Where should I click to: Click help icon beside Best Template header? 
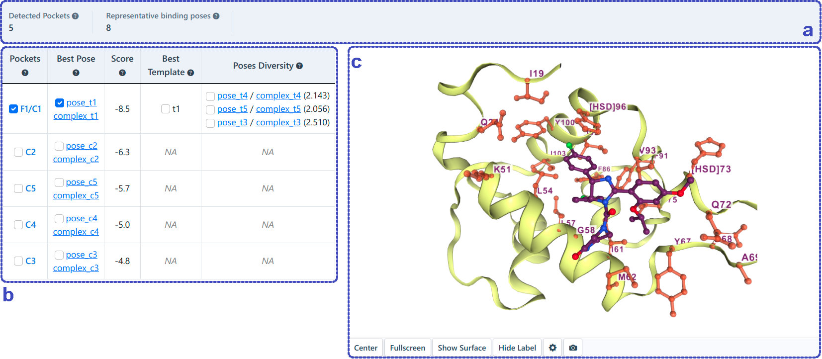190,73
